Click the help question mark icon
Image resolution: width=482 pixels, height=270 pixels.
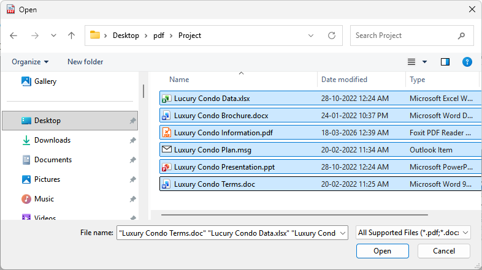point(467,62)
